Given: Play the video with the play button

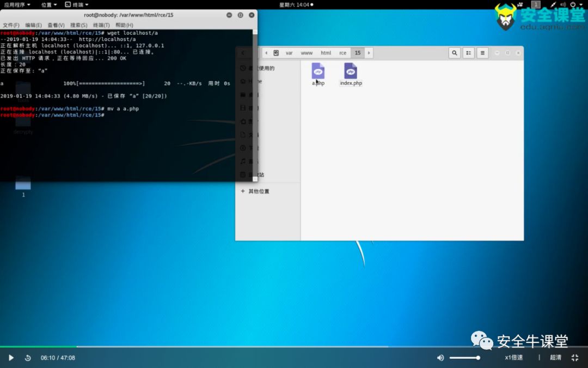Looking at the screenshot, I should coord(11,358).
